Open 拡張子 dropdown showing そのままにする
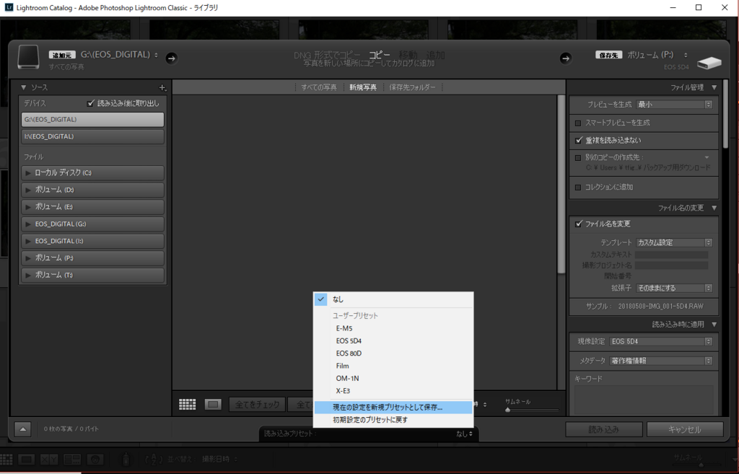739x474 pixels. click(674, 288)
